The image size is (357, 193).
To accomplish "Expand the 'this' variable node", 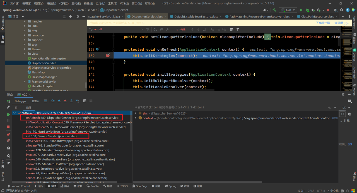I will (x=136, y=113).
